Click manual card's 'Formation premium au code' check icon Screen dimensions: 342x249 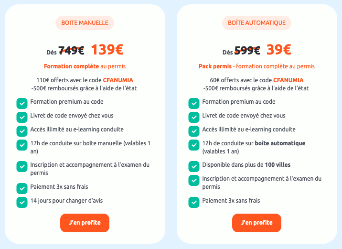coord(22,103)
